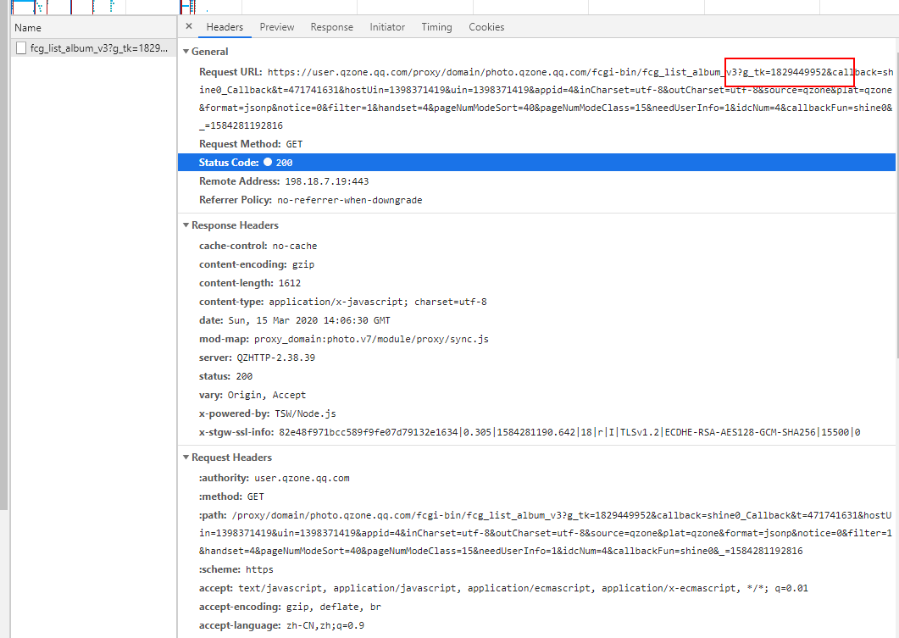
Task: Close the request details panel
Action: (189, 26)
